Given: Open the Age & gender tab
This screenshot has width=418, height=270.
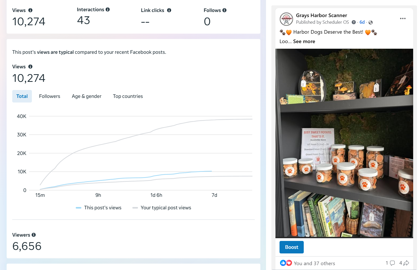Looking at the screenshot, I should pos(86,96).
